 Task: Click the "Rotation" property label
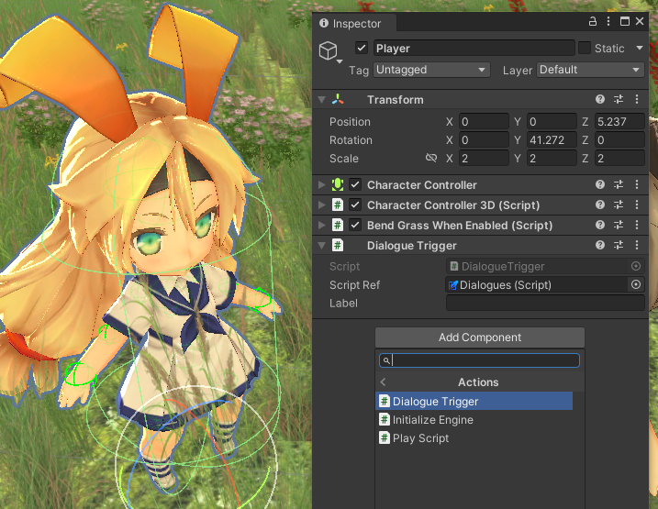(x=351, y=140)
